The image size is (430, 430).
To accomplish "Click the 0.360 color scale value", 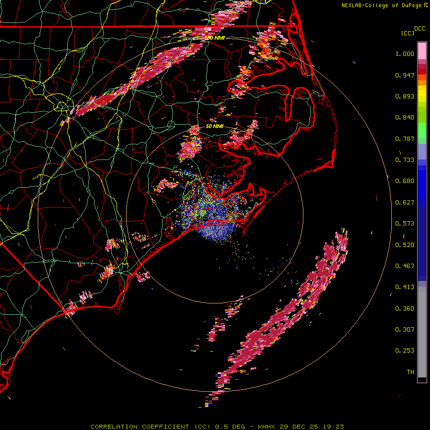I will pyautogui.click(x=405, y=309).
